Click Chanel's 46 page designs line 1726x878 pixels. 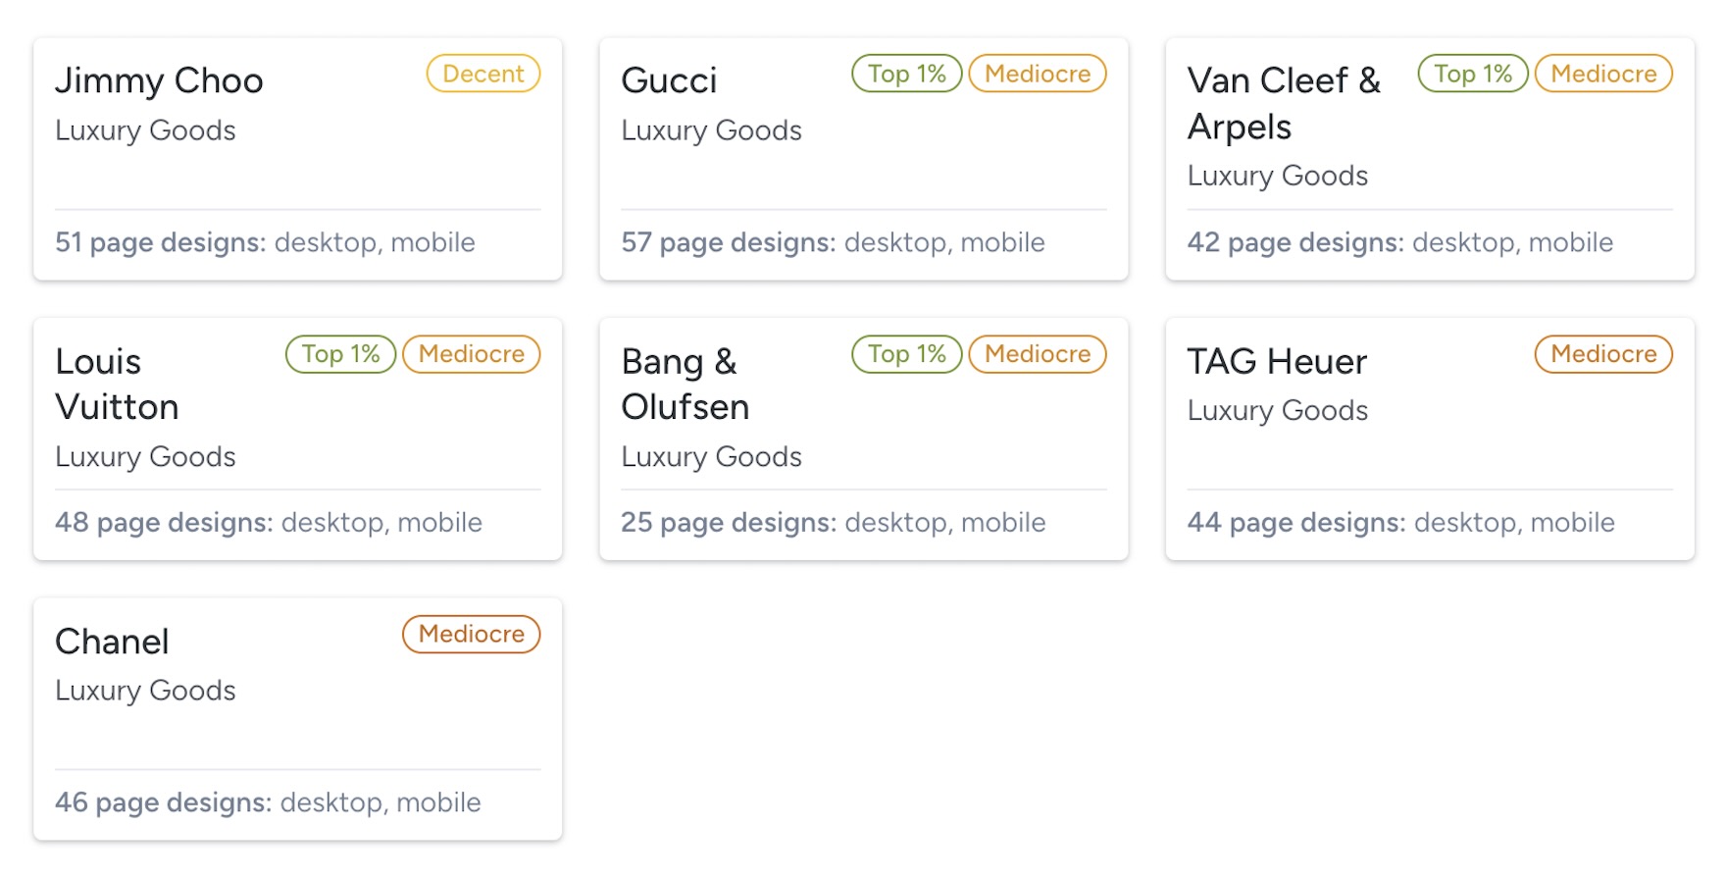point(268,802)
